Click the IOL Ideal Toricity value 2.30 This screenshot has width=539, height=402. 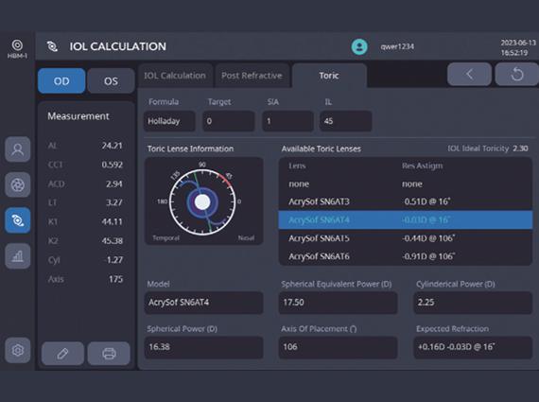point(520,149)
